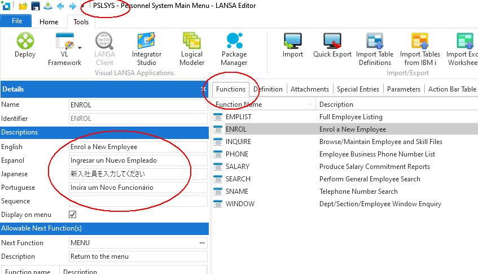
Task: Switch to the Home ribbon tab
Action: tap(49, 22)
